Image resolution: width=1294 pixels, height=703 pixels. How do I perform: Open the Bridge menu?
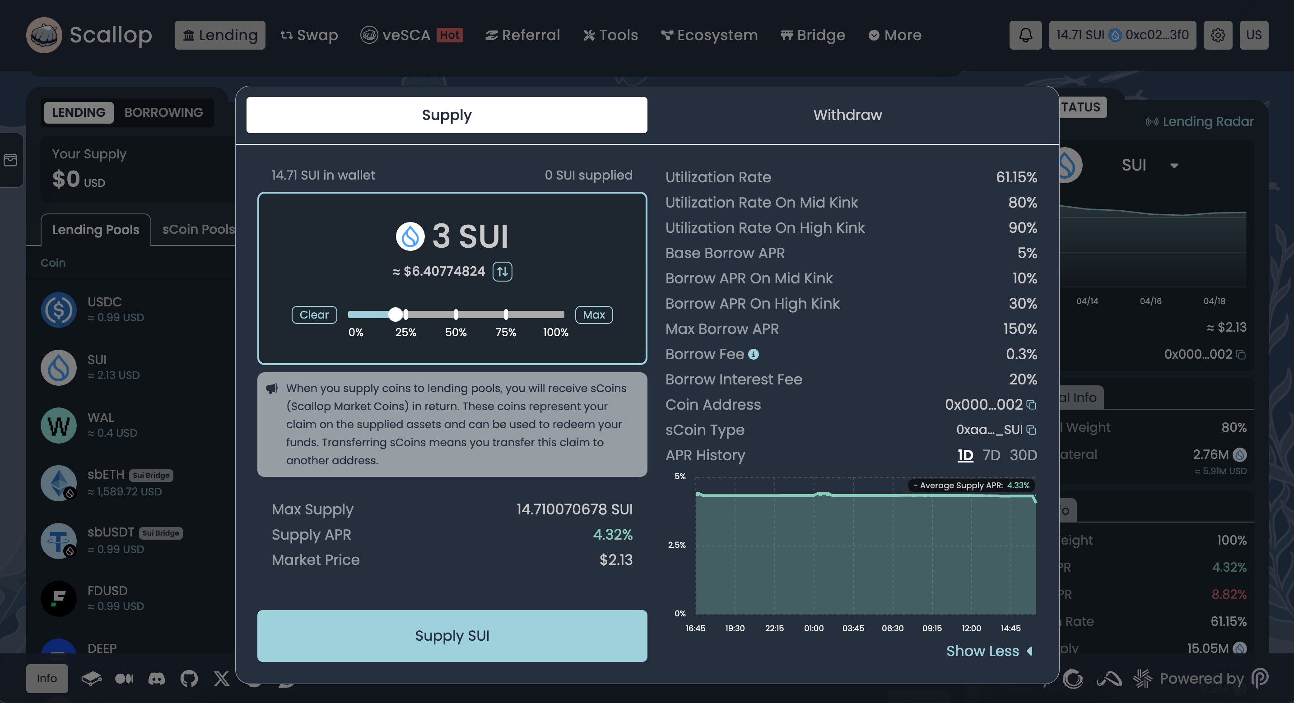point(813,35)
